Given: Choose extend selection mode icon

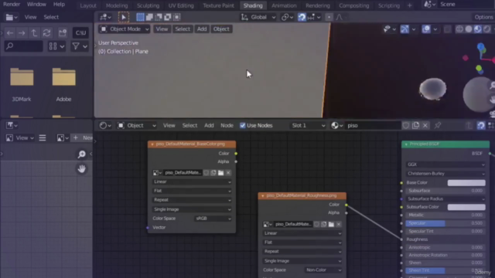Looking at the screenshot, I should click(x=149, y=17).
